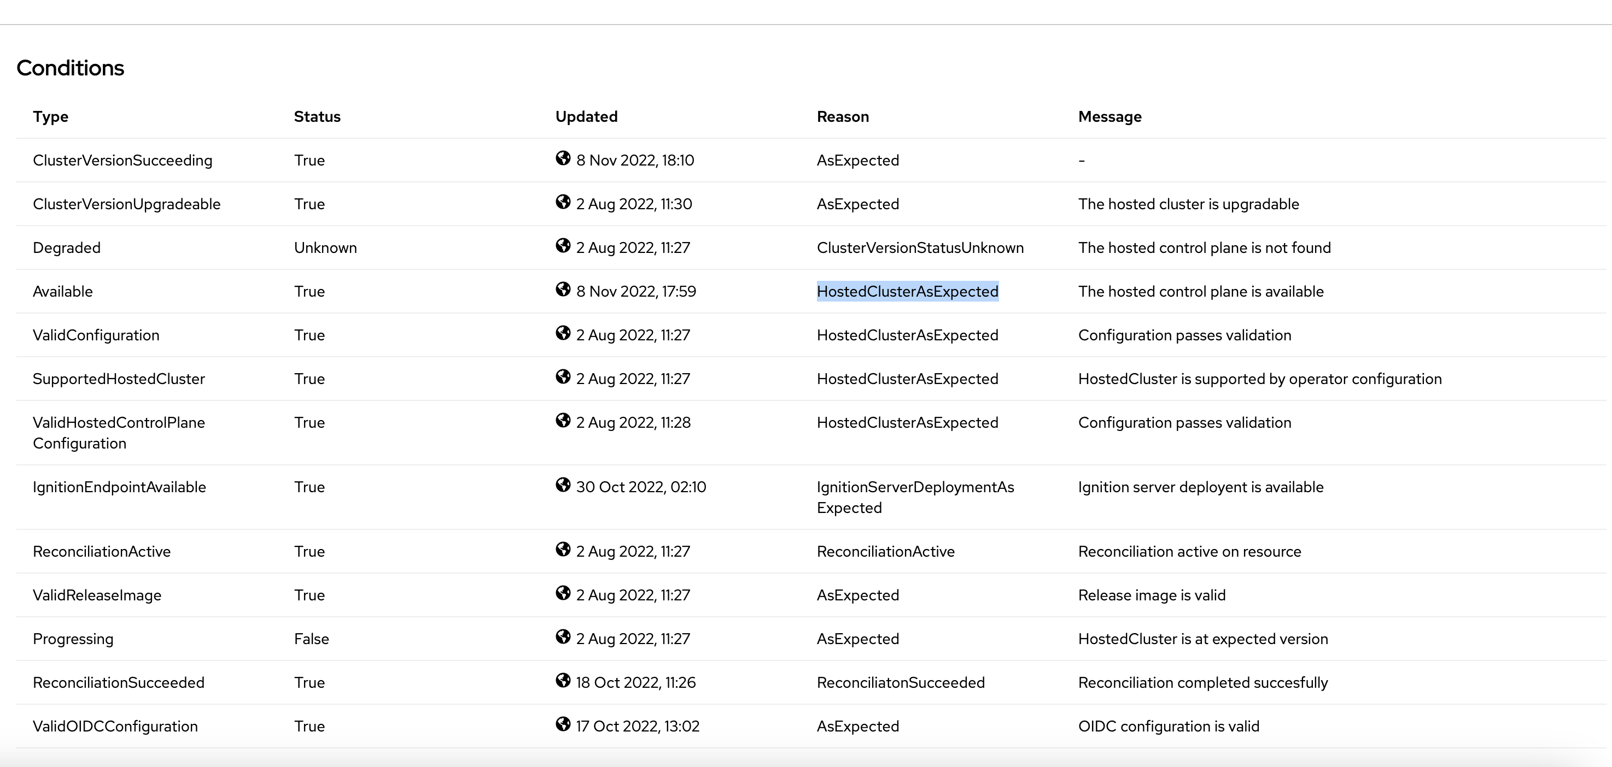Click the False status of Progressing

pyautogui.click(x=311, y=640)
